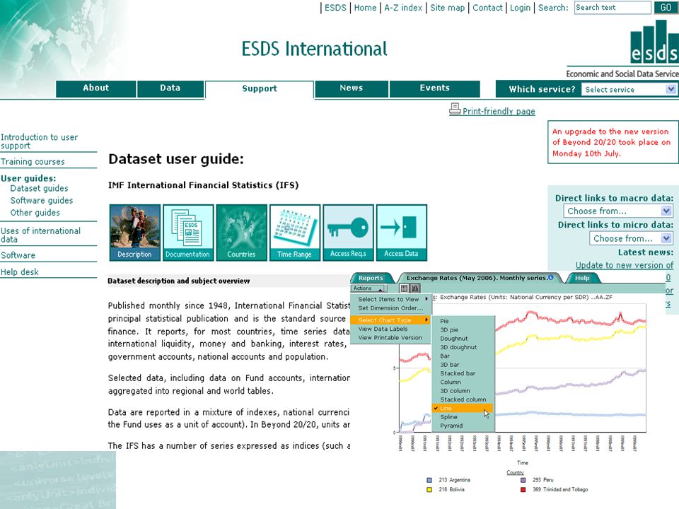
Task: Open the About navigation tab
Action: point(96,88)
